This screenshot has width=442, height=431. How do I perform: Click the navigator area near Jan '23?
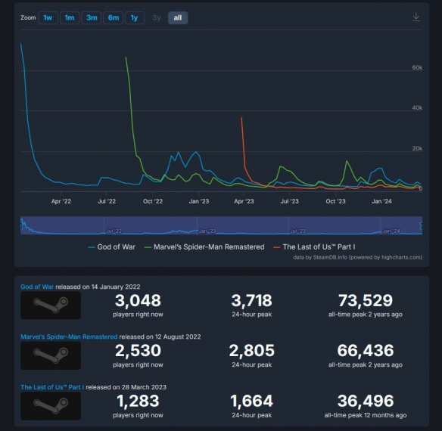pyautogui.click(x=207, y=231)
